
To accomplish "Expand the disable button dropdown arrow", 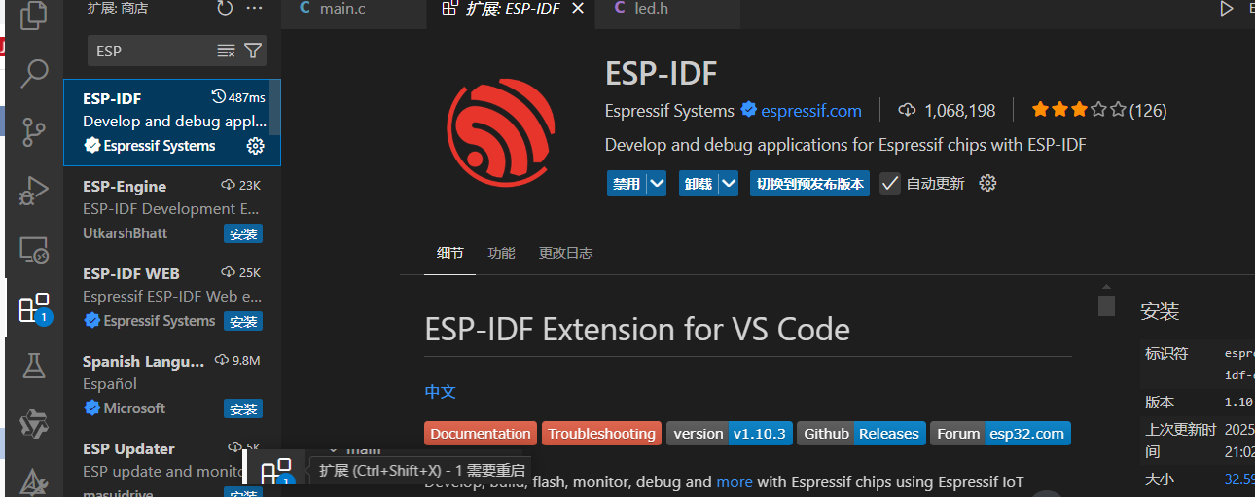I will (657, 184).
